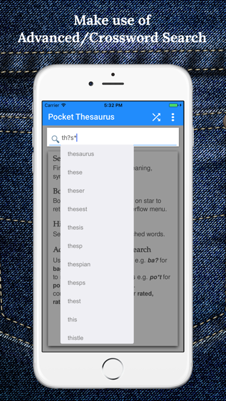226x401 pixels.
Task: Tap the 5:32 PM clock
Action: point(113,105)
